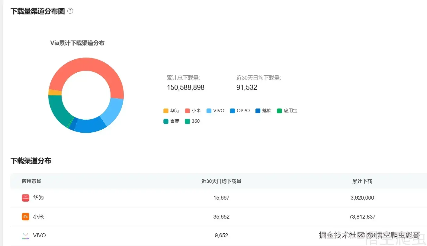
Task: Click the teal 百度 donut segment
Action: pyautogui.click(x=57, y=110)
